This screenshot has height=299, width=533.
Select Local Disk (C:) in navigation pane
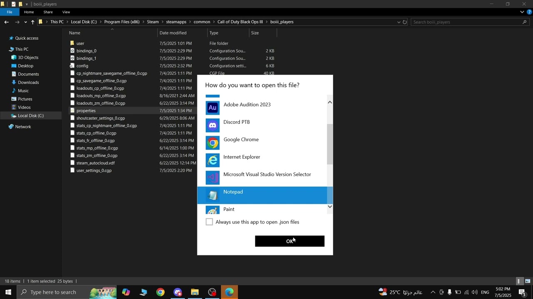[31, 116]
